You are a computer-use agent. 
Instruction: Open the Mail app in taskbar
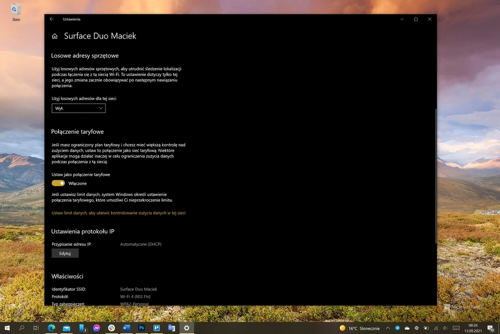click(x=66, y=328)
